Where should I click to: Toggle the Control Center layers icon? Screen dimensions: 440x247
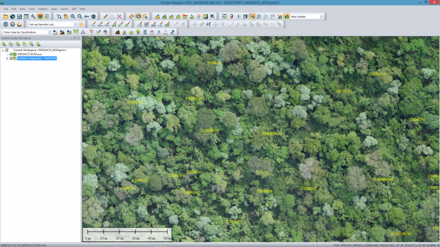(40, 16)
